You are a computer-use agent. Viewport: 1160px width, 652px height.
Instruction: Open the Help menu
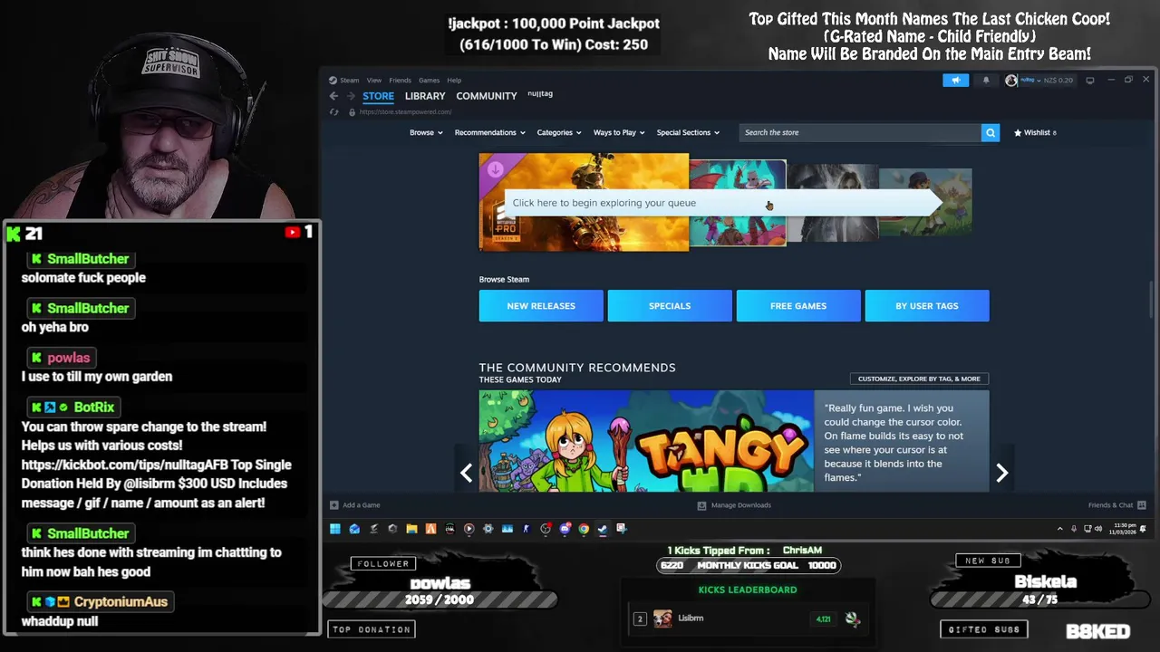(454, 81)
